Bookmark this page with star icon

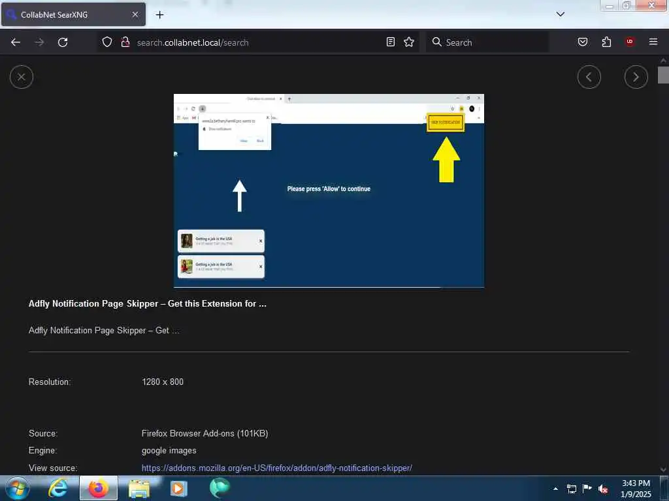coord(409,42)
